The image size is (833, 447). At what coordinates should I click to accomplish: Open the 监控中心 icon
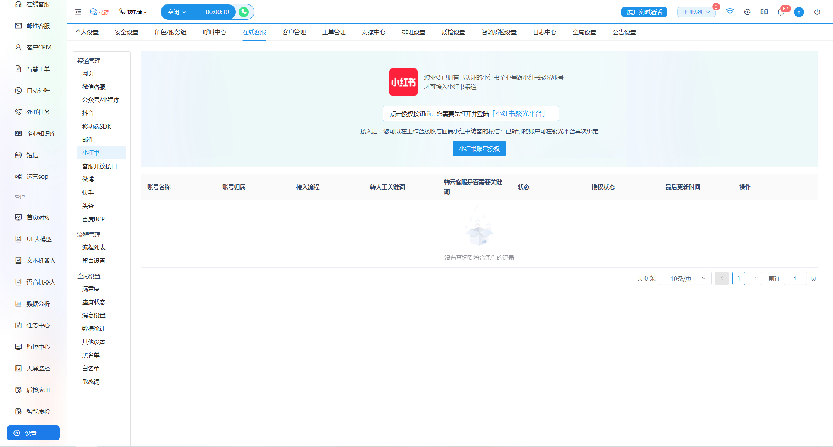[18, 347]
